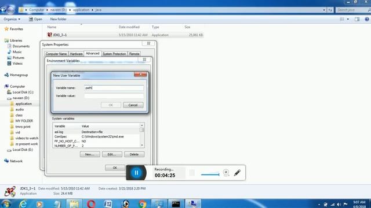Open the Windows Start button
Viewport: 371px width, 208px height.
click(6, 204)
